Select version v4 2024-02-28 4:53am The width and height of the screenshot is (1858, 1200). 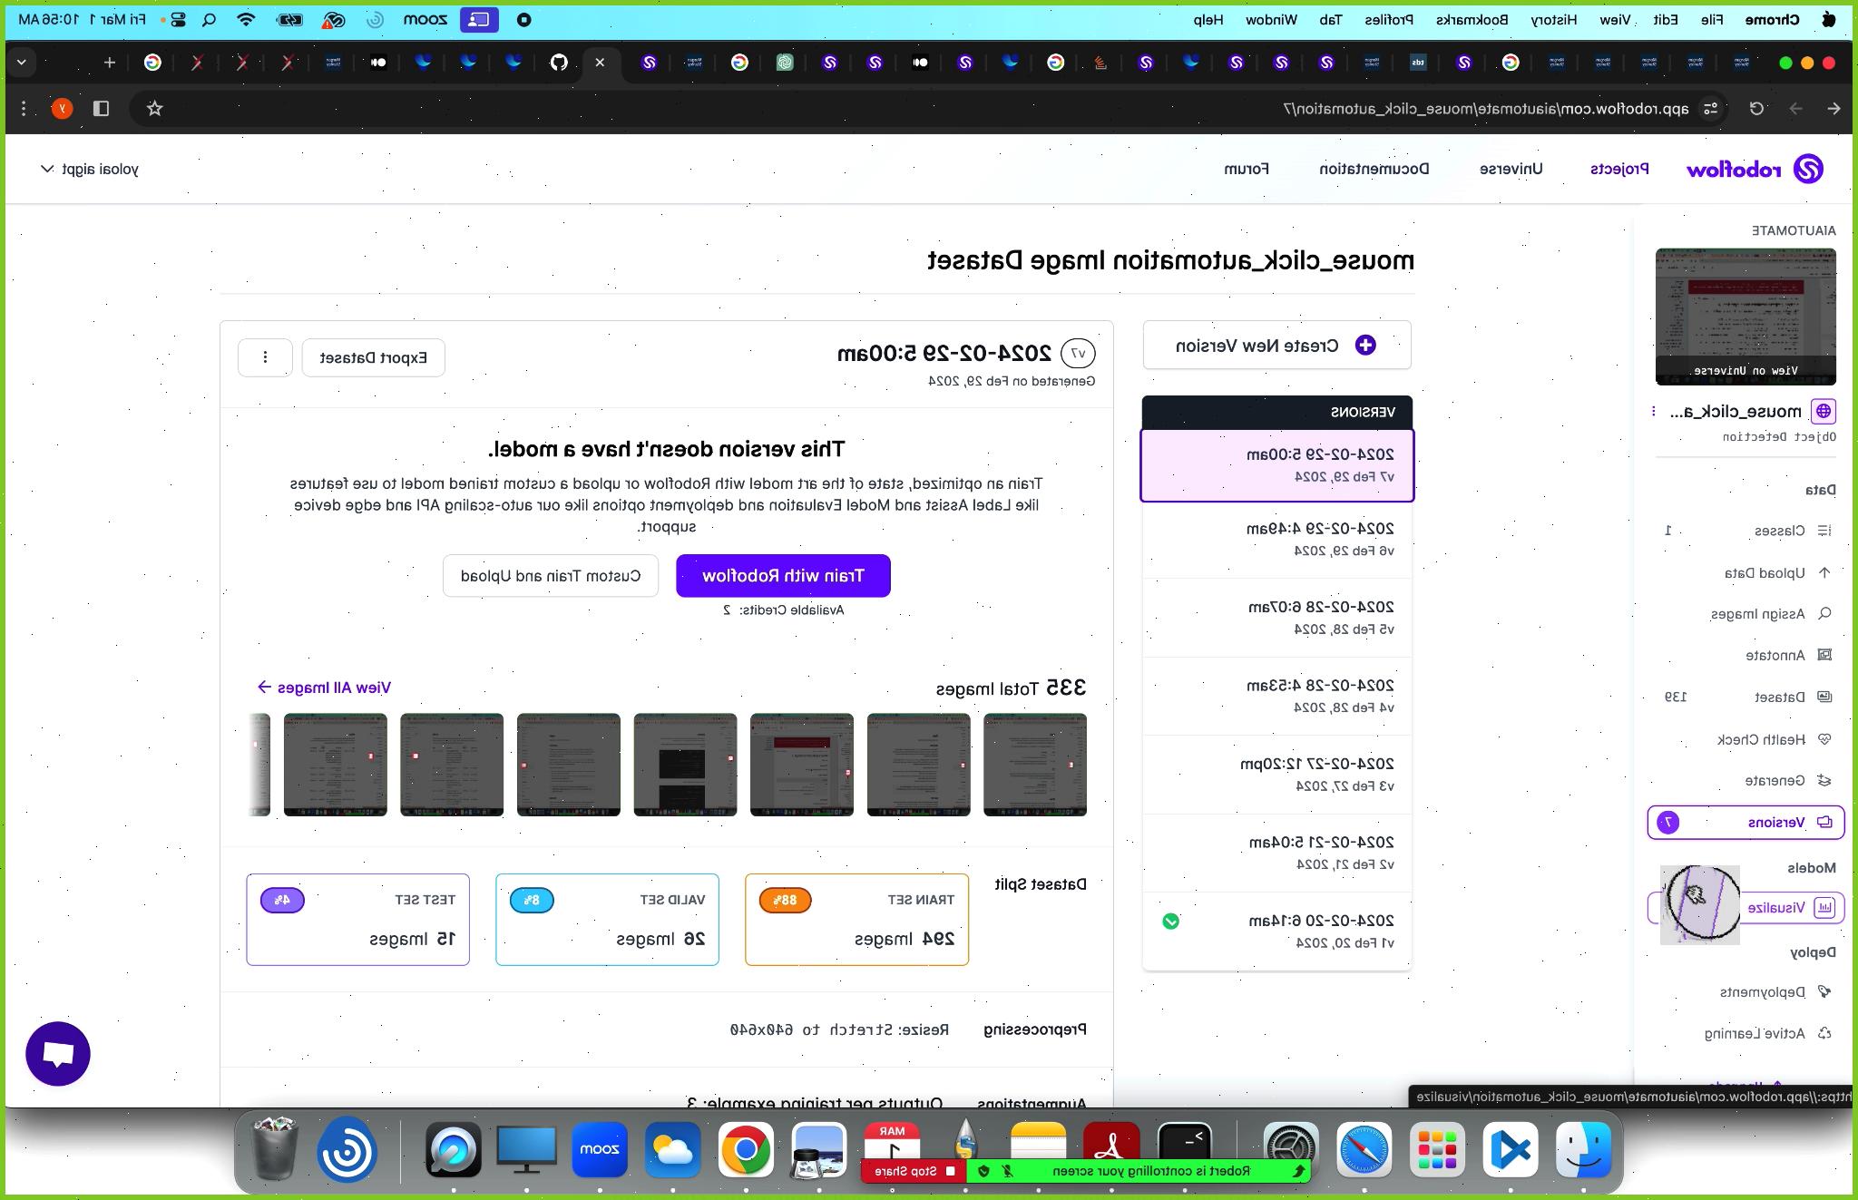[x=1276, y=697]
